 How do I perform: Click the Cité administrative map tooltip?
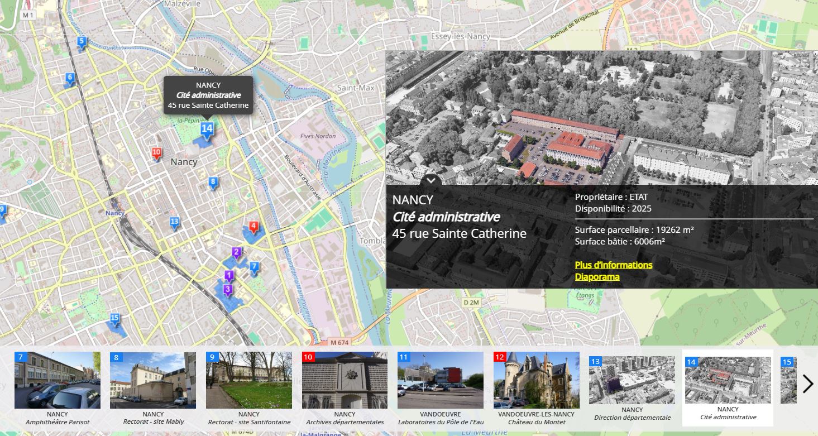point(208,95)
